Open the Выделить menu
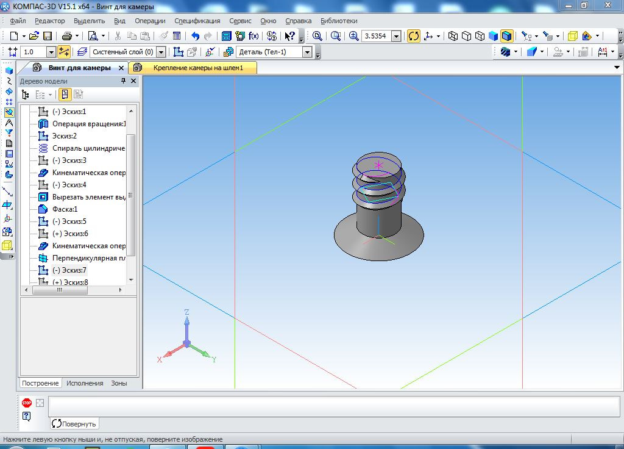624x449 pixels. [x=89, y=21]
